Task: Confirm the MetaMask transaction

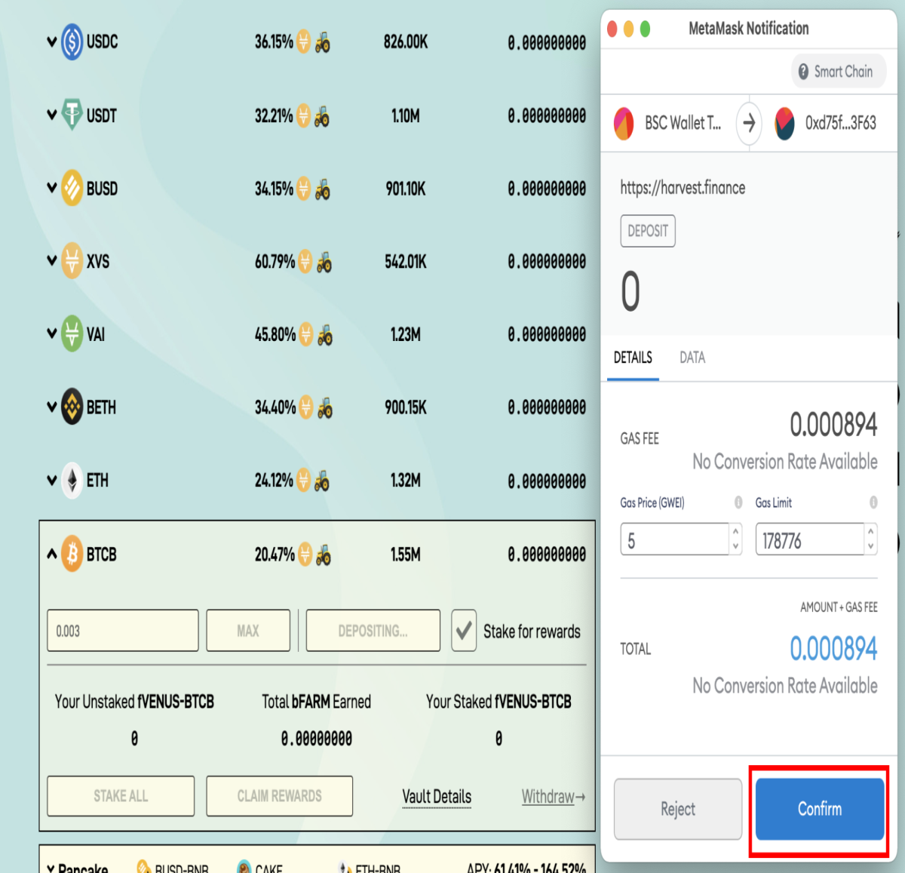Action: (820, 809)
